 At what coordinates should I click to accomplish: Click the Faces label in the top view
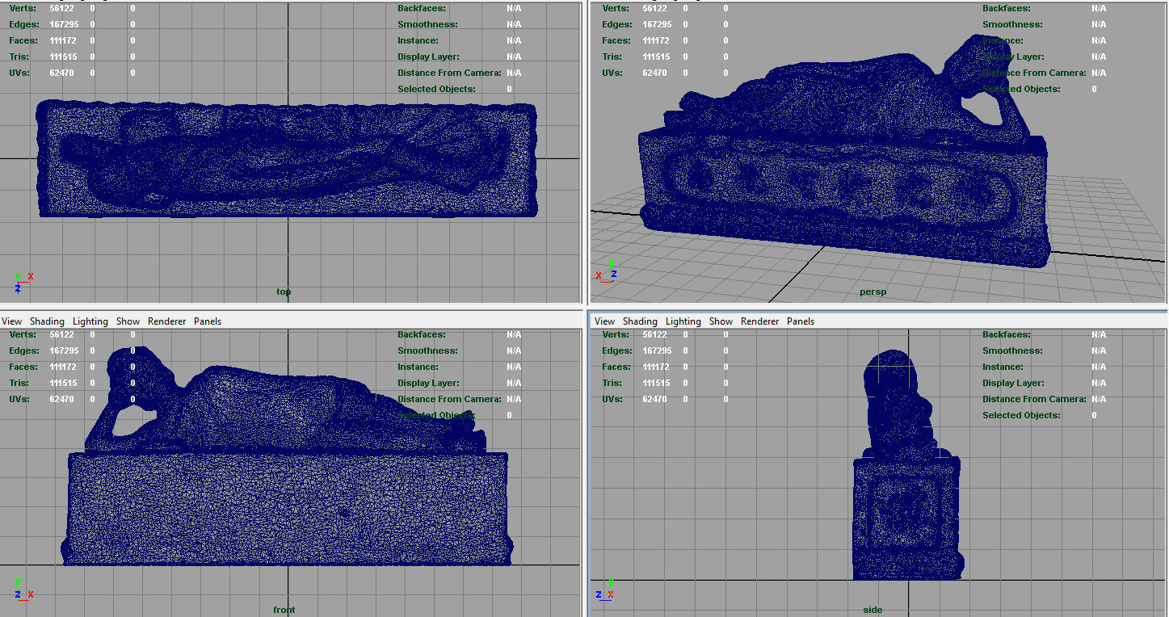pyautogui.click(x=24, y=40)
